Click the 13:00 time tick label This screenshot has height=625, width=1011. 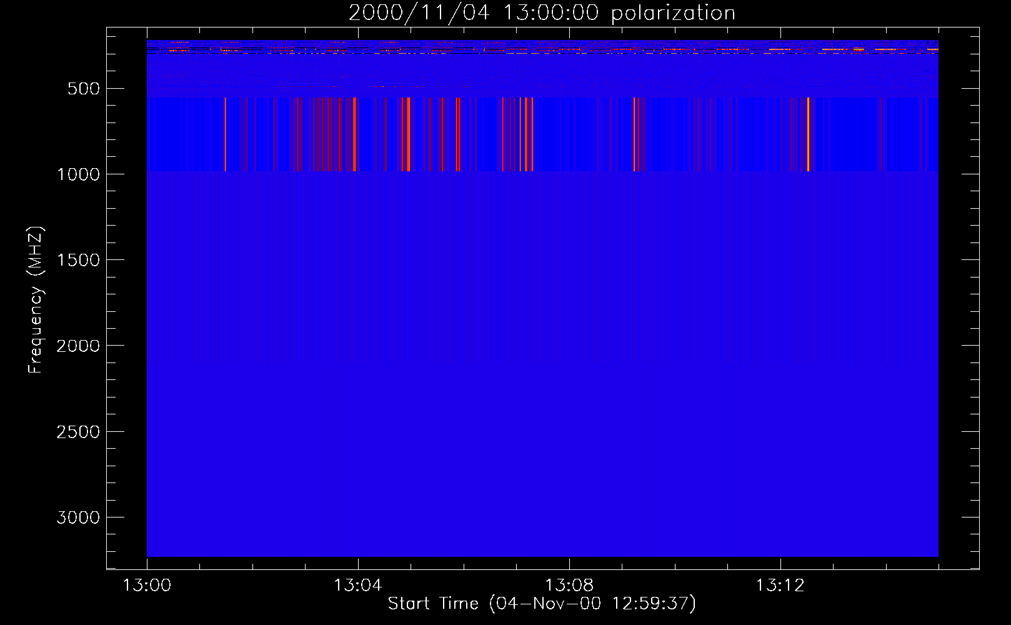pos(147,586)
